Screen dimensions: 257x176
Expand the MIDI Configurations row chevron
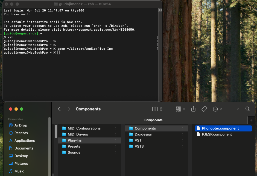pos(116,128)
